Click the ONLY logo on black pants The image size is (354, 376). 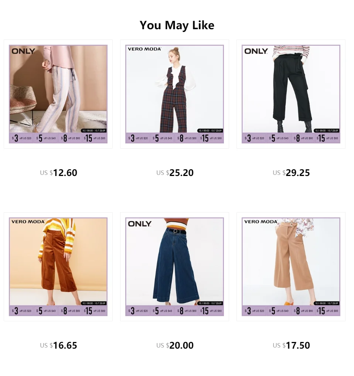(256, 51)
